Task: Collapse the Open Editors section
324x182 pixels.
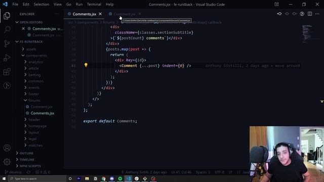Action: 31,22
